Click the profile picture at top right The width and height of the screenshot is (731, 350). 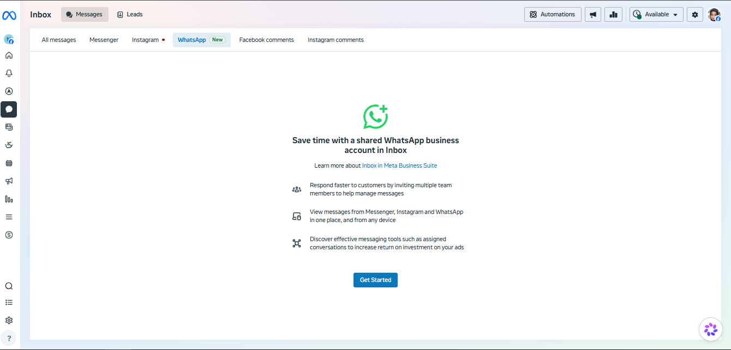714,15
